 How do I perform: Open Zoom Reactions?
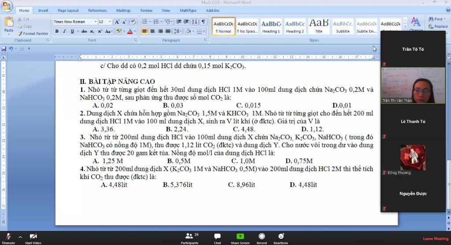click(281, 238)
